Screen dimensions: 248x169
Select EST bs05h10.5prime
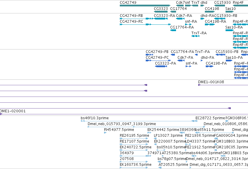pyautogui.click(x=161, y=150)
